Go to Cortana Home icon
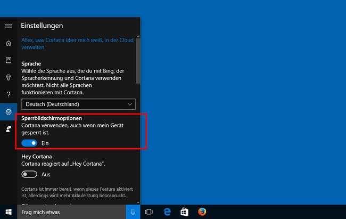The width and height of the screenshot is (346, 219). coord(9,43)
